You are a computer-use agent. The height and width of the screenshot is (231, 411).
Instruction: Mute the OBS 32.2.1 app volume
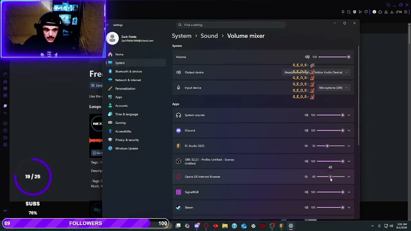(306, 161)
